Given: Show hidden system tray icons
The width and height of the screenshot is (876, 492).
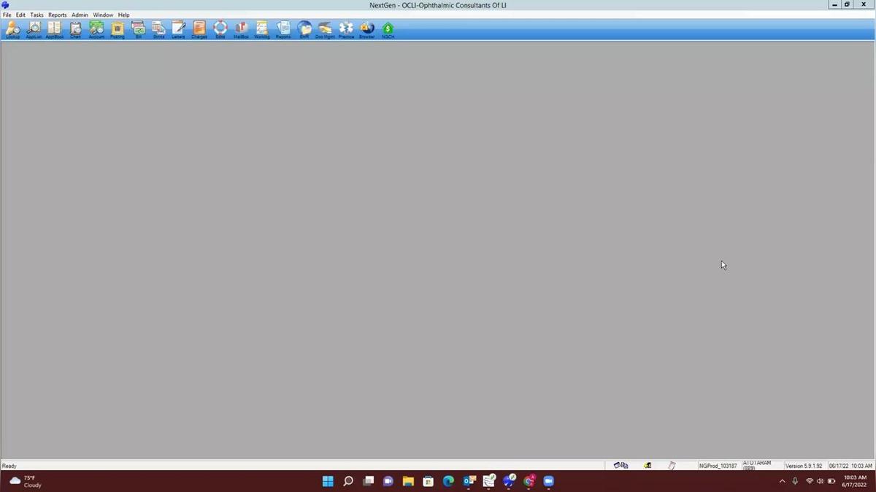Looking at the screenshot, I should (x=783, y=481).
